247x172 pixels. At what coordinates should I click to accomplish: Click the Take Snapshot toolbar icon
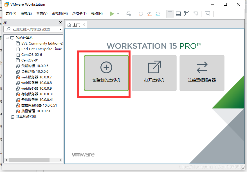[x=141, y=14]
